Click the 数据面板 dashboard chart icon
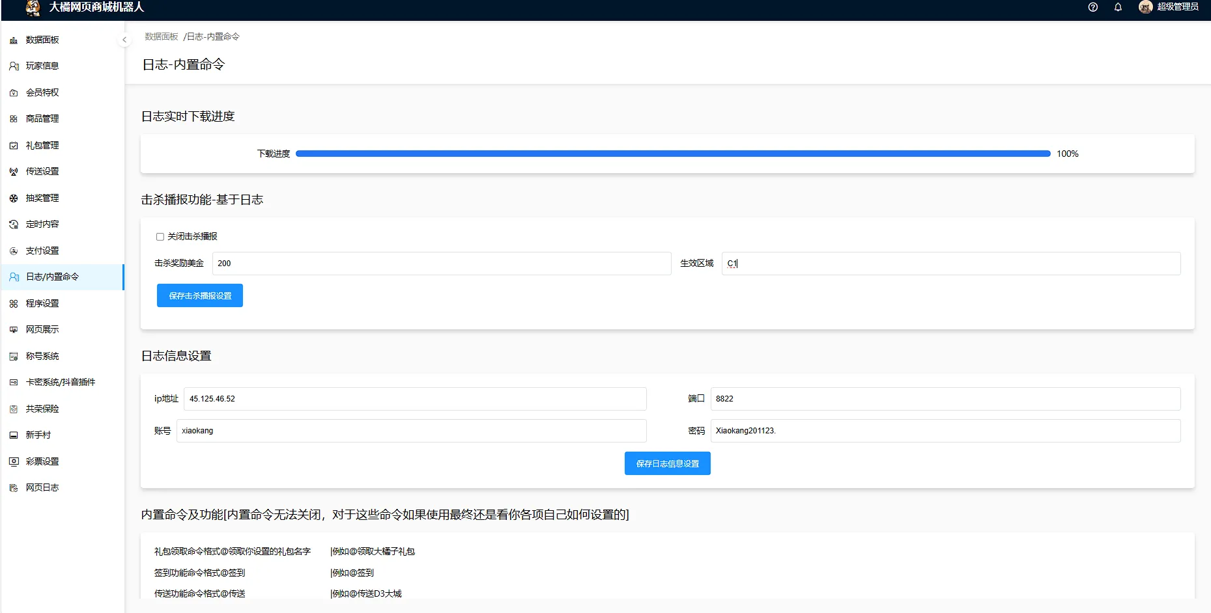Image resolution: width=1211 pixels, height=613 pixels. pos(14,40)
